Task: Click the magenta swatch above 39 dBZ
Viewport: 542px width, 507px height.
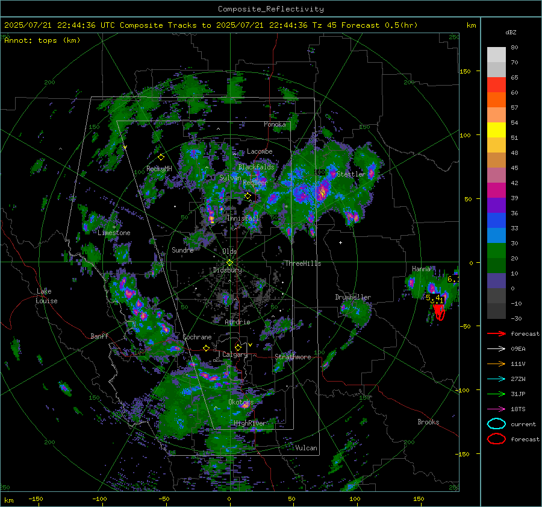Action: [x=496, y=191]
